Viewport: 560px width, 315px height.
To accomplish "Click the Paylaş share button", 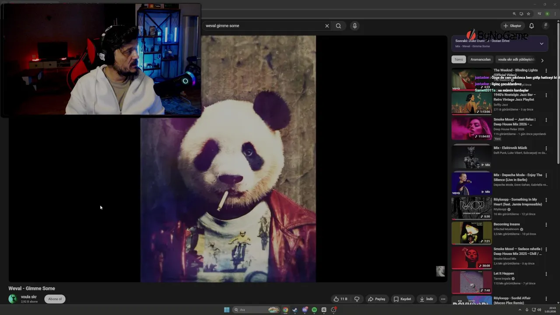I will coord(377,299).
